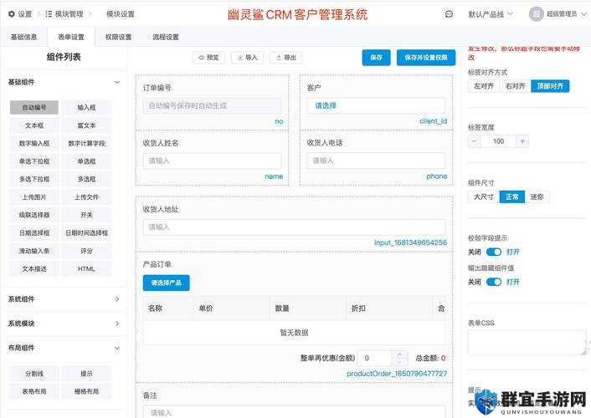Choose 正常 component size
Screen dimensions: 591x418
(x=511, y=196)
